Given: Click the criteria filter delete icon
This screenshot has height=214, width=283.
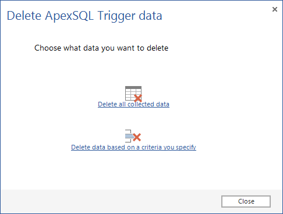Looking at the screenshot, I should point(133,136).
